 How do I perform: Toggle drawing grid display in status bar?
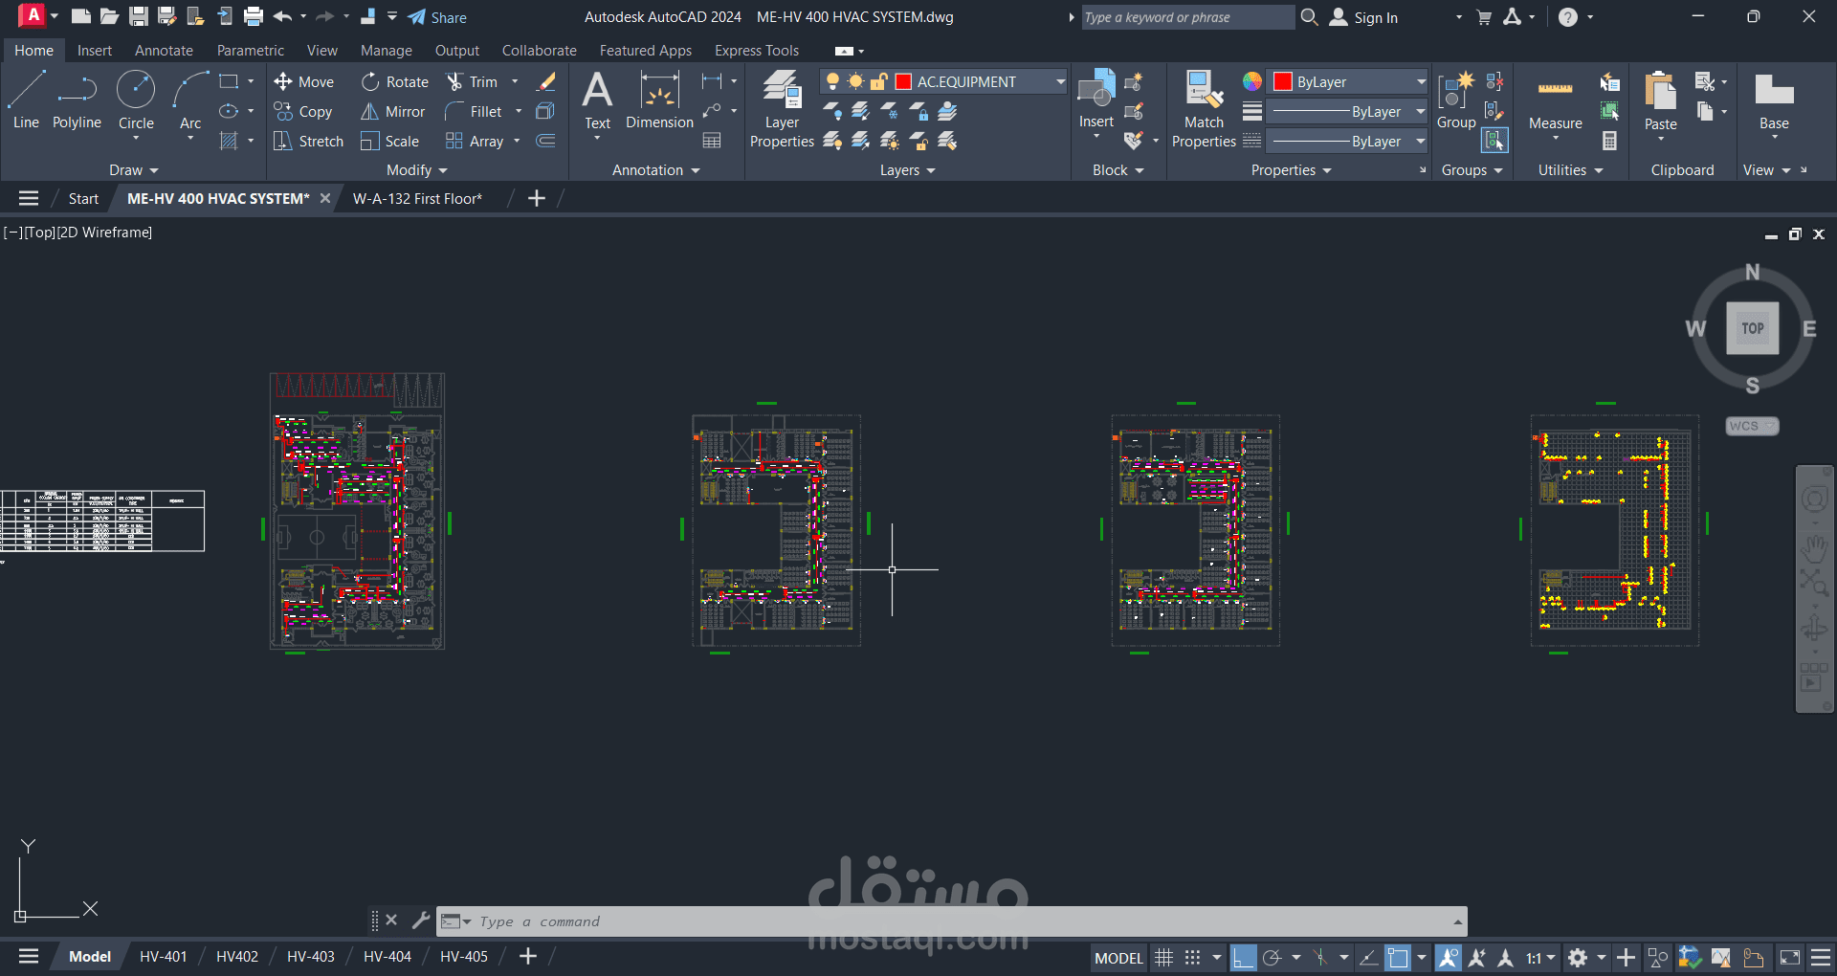pos(1163,957)
